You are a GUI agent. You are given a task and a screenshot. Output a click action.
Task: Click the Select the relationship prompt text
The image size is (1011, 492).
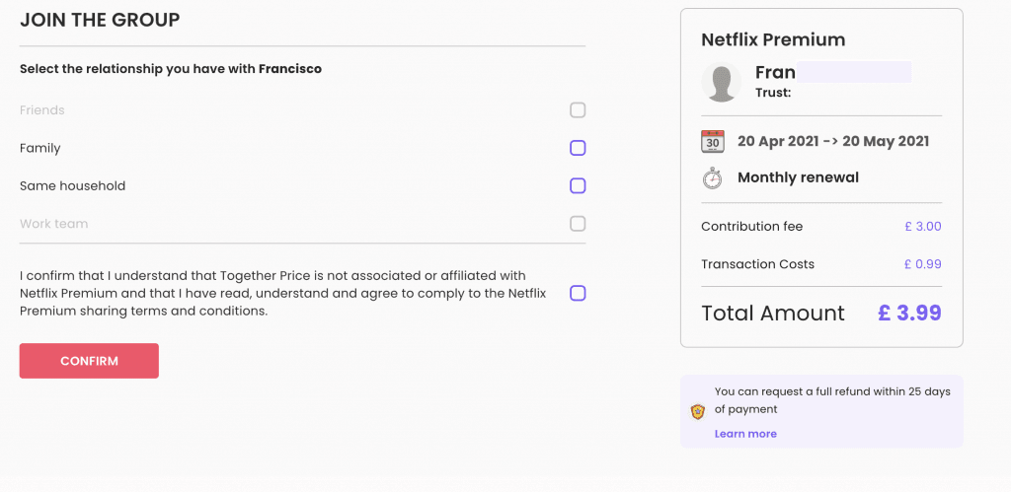(170, 68)
